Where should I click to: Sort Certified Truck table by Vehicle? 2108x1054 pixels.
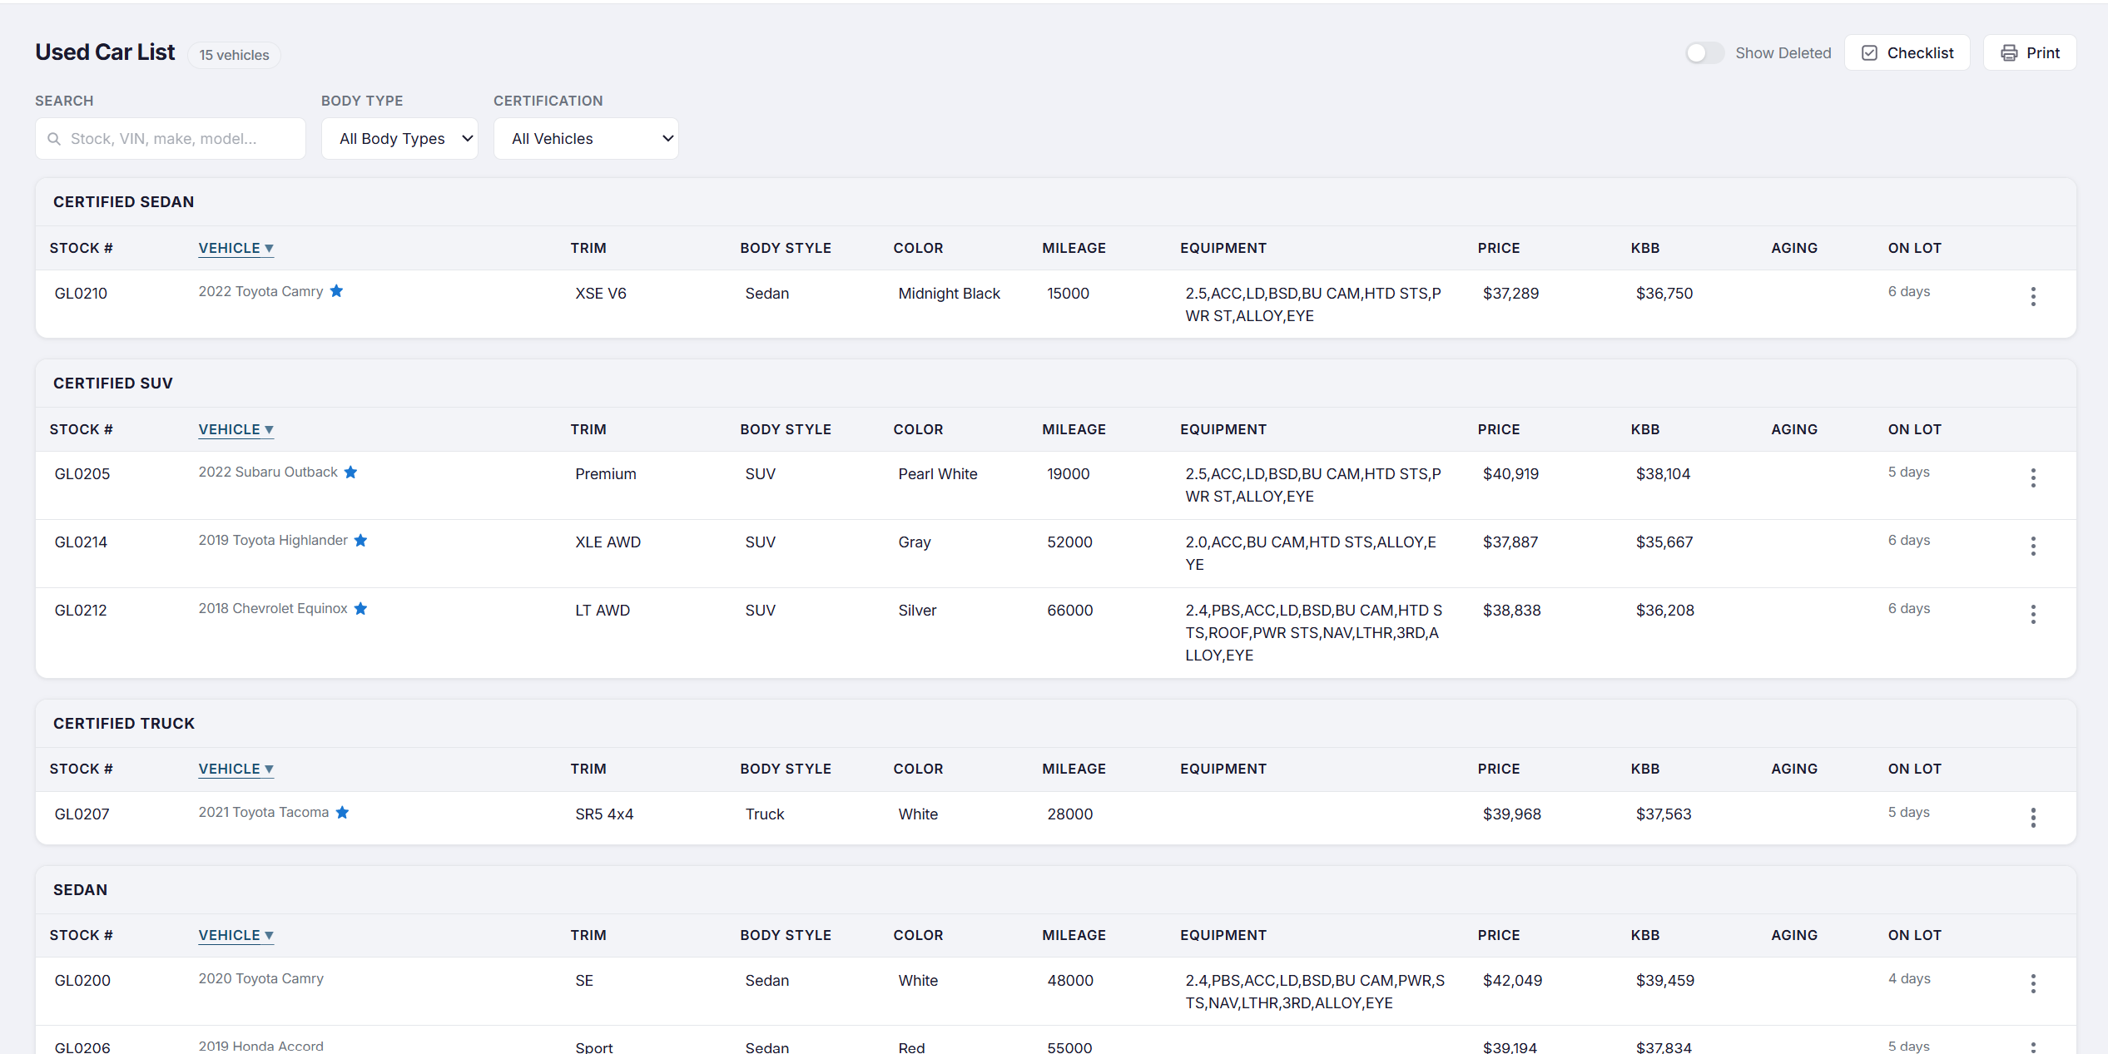pos(236,769)
